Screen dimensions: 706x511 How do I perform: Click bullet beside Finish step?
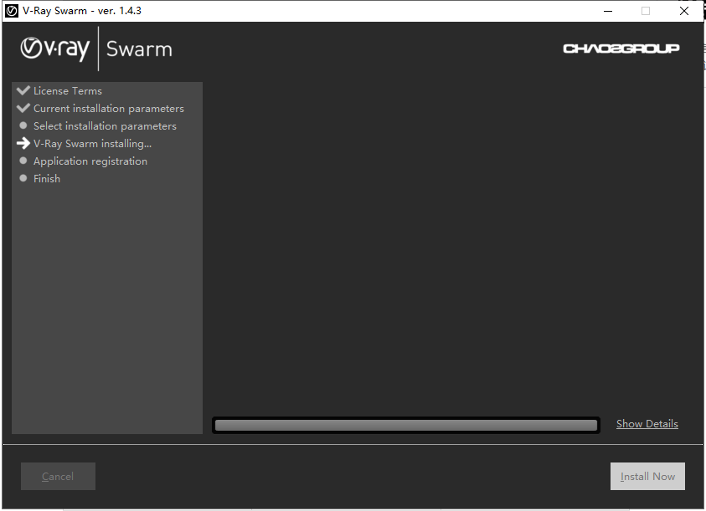23,178
